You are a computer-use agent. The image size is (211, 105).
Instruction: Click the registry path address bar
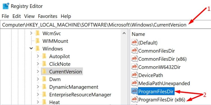(x=105, y=25)
